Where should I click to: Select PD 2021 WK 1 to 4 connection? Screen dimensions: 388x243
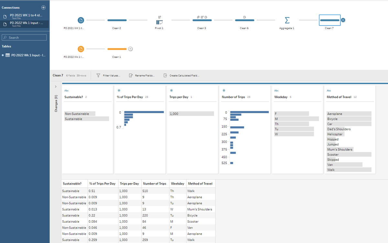[25, 16]
